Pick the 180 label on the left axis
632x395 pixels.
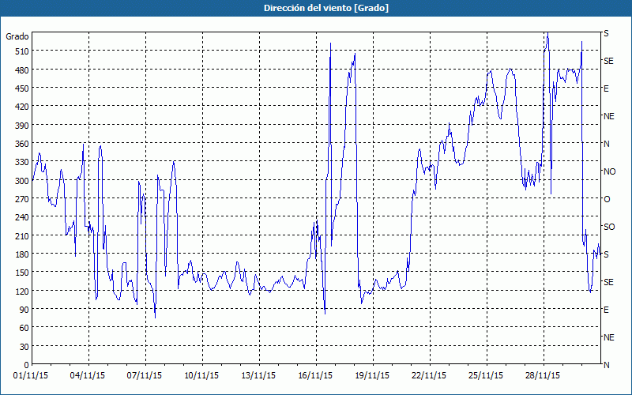tap(21, 254)
